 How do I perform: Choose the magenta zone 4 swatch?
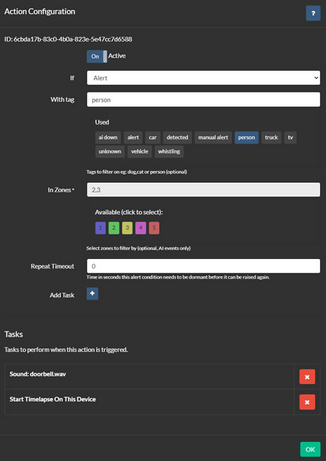[141, 228]
